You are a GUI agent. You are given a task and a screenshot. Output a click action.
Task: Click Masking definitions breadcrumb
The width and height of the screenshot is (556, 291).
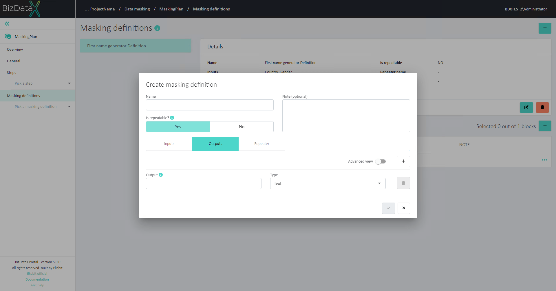tap(211, 9)
